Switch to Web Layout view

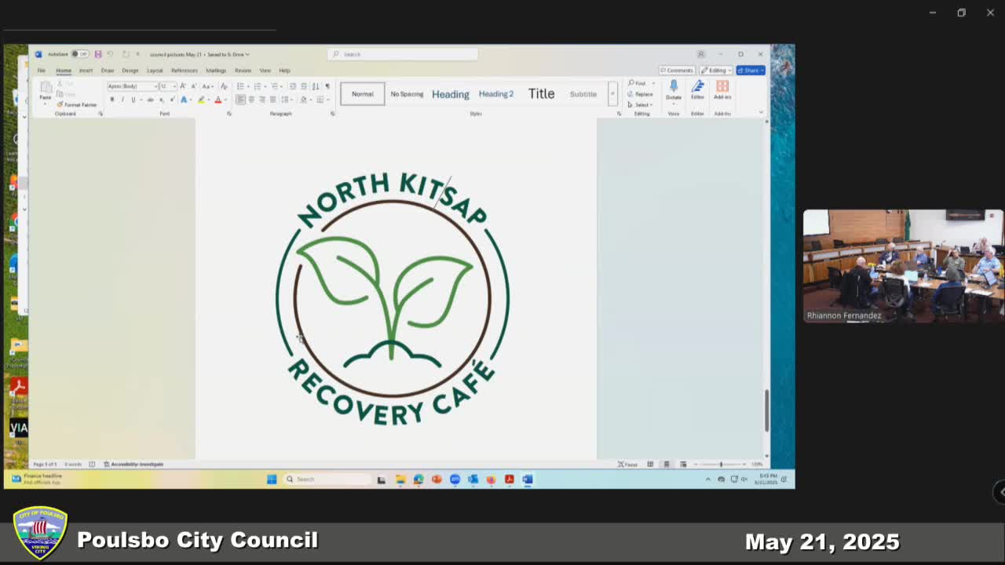[x=683, y=465]
